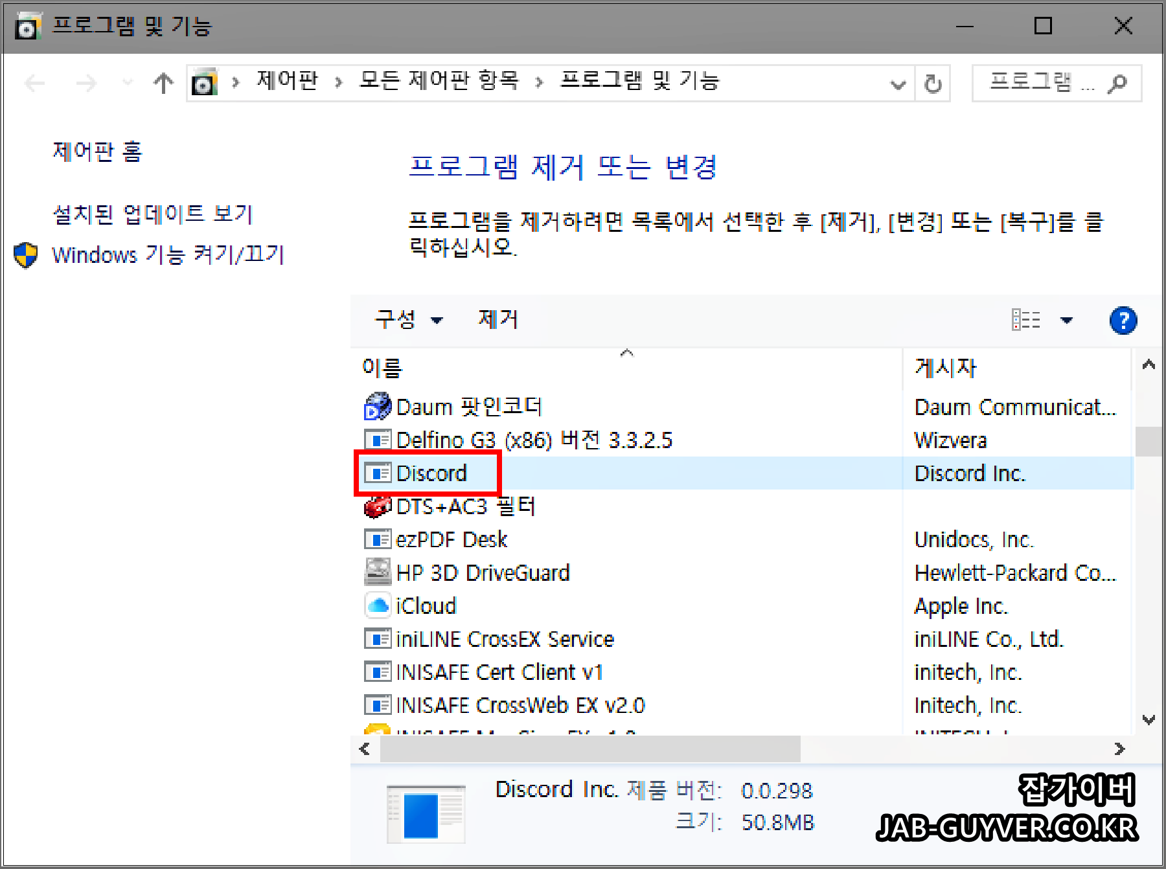Click publisher Apple Inc.
This screenshot has height=869, width=1166.
[x=961, y=606]
